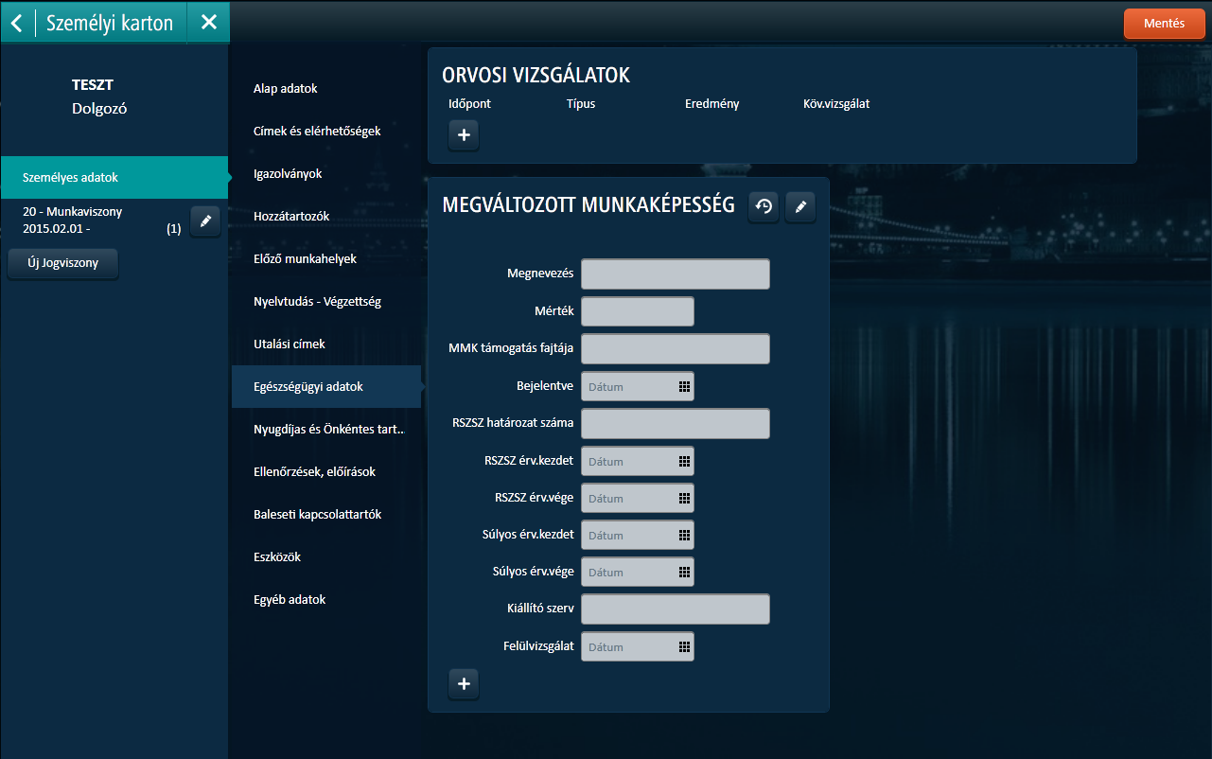The image size is (1212, 759).
Task: Open the calendar picker for Bejelentve
Action: click(x=684, y=386)
